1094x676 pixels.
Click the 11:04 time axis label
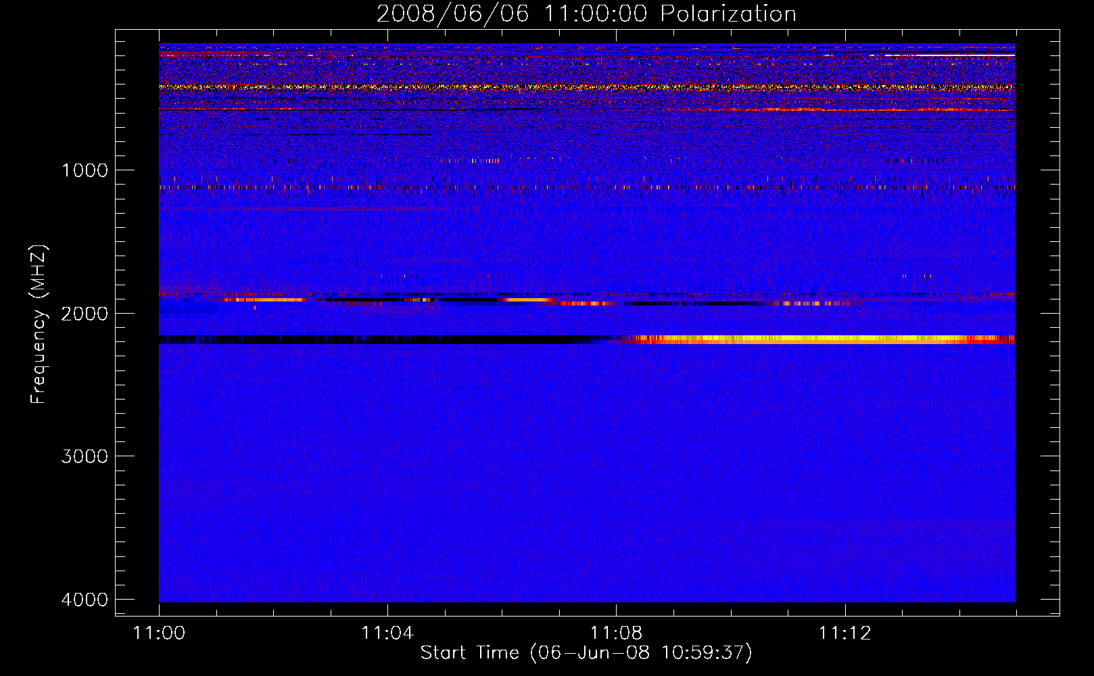pos(387,633)
